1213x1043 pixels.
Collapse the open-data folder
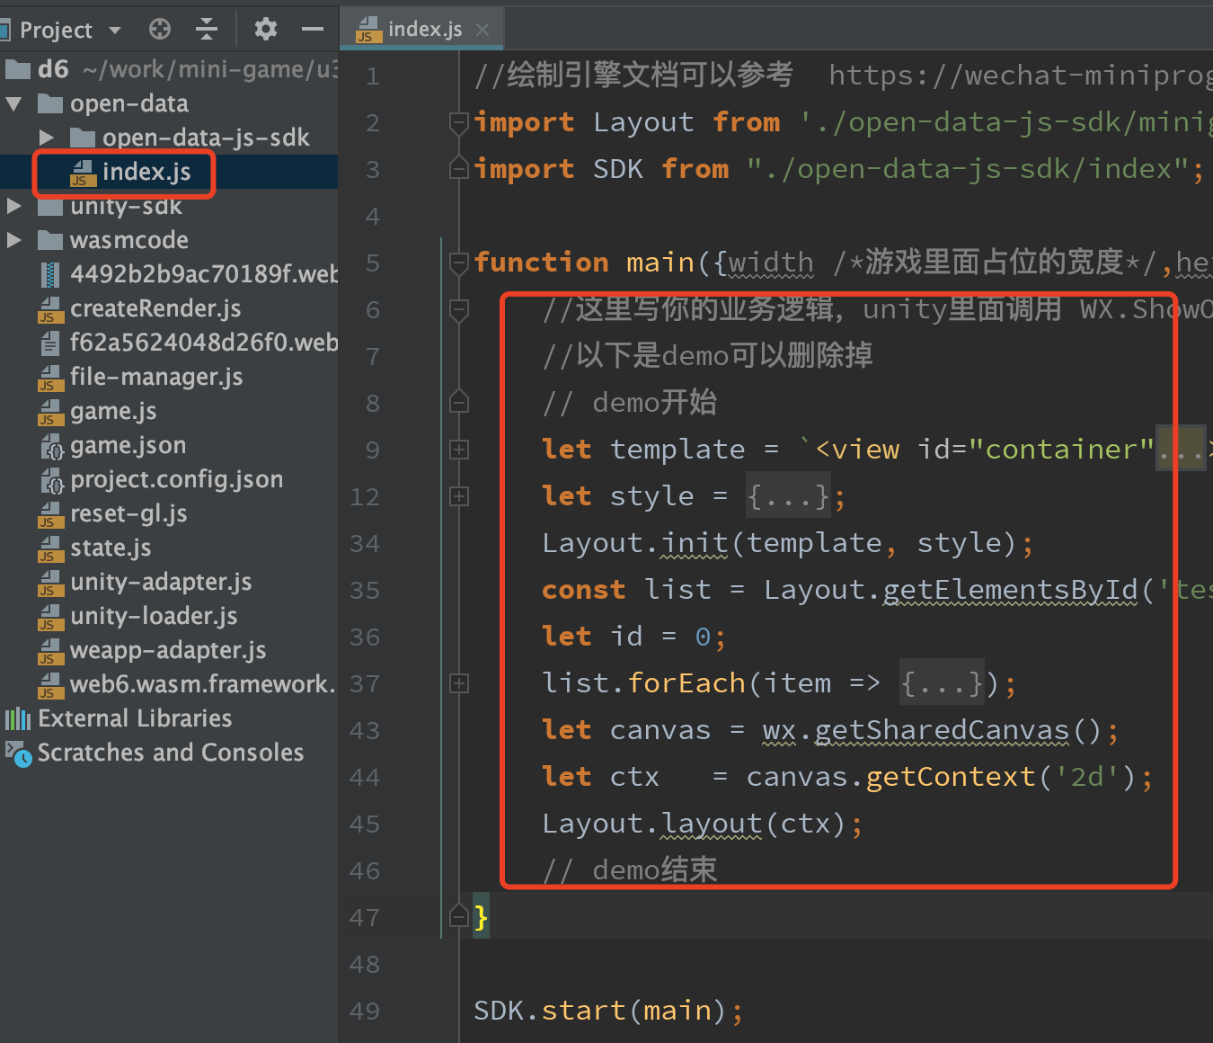(x=13, y=104)
